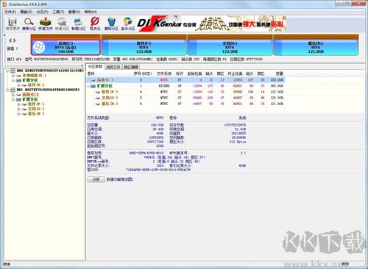Image resolution: width=368 pixels, height=269 pixels.
Task: Collapse the HD1 disk node
Action: pos(7,90)
